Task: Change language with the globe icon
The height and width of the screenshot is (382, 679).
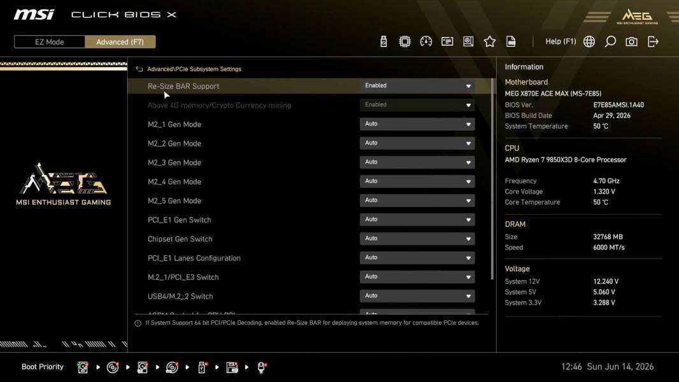Action: click(589, 41)
